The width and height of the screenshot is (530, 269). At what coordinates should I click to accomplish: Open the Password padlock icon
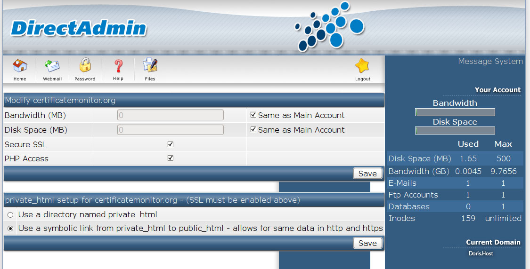tap(85, 65)
